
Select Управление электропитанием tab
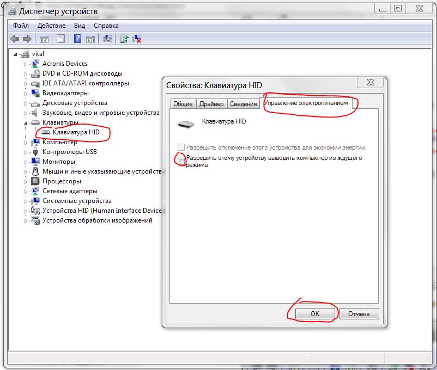coord(306,103)
